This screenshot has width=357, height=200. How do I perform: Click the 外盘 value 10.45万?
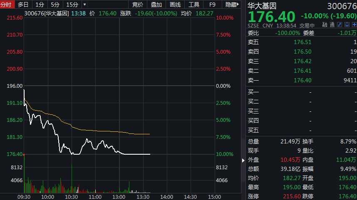(x=290, y=160)
